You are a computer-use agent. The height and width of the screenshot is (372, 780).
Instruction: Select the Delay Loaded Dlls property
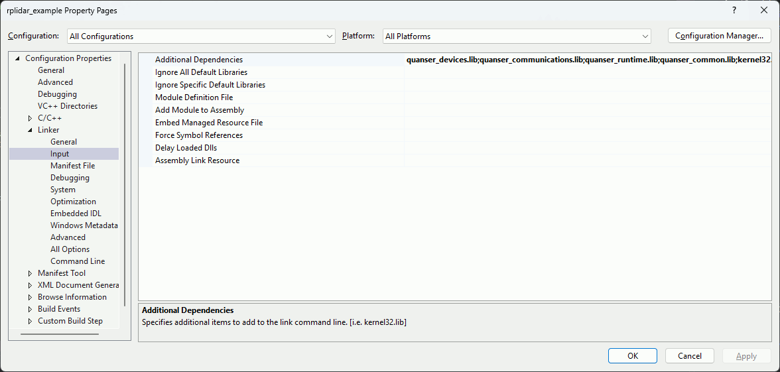(x=186, y=148)
